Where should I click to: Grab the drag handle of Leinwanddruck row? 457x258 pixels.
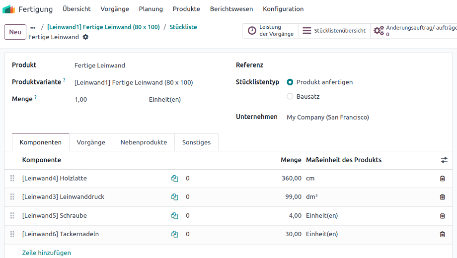click(12, 197)
